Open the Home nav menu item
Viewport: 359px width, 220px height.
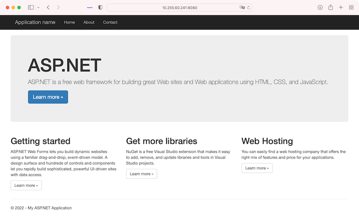[70, 22]
